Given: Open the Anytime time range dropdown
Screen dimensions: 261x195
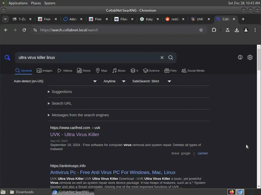Looking at the screenshot, I should coord(114,81).
